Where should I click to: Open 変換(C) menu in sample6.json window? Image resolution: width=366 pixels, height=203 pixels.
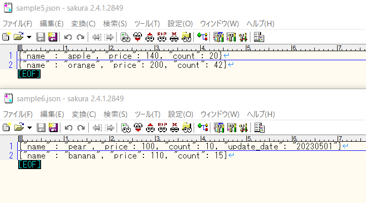(x=84, y=114)
